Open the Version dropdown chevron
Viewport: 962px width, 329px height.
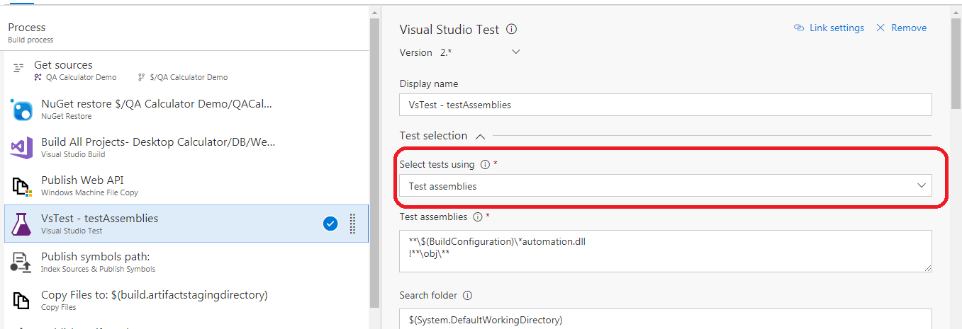[516, 52]
